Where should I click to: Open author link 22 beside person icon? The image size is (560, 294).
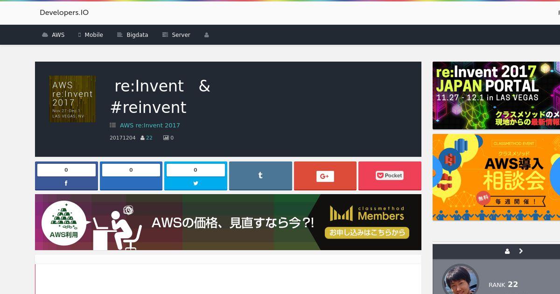149,138
